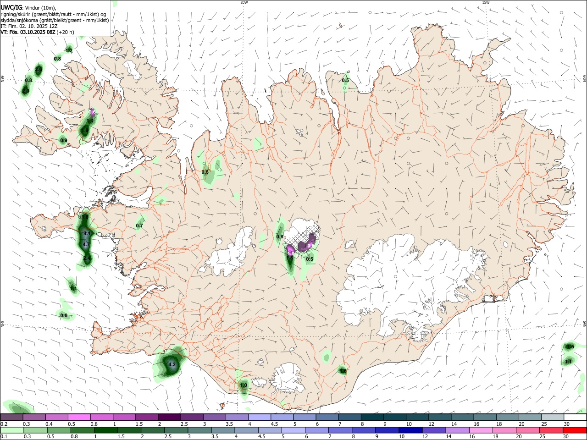Pick the bright pink 0.5 swatch in the upper scale

(79, 418)
